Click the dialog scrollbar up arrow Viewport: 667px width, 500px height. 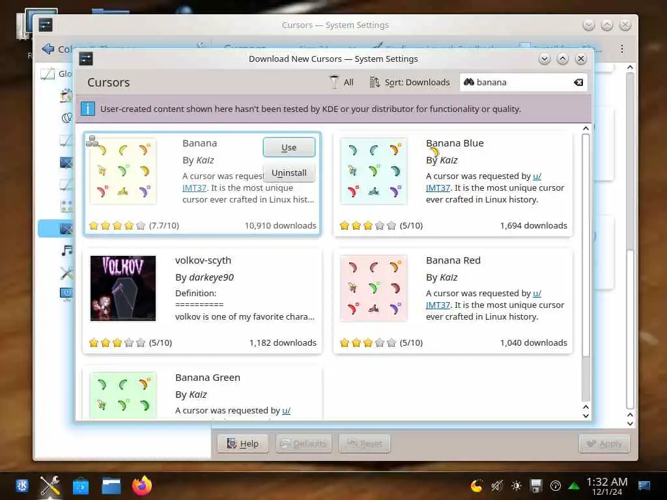click(x=586, y=128)
